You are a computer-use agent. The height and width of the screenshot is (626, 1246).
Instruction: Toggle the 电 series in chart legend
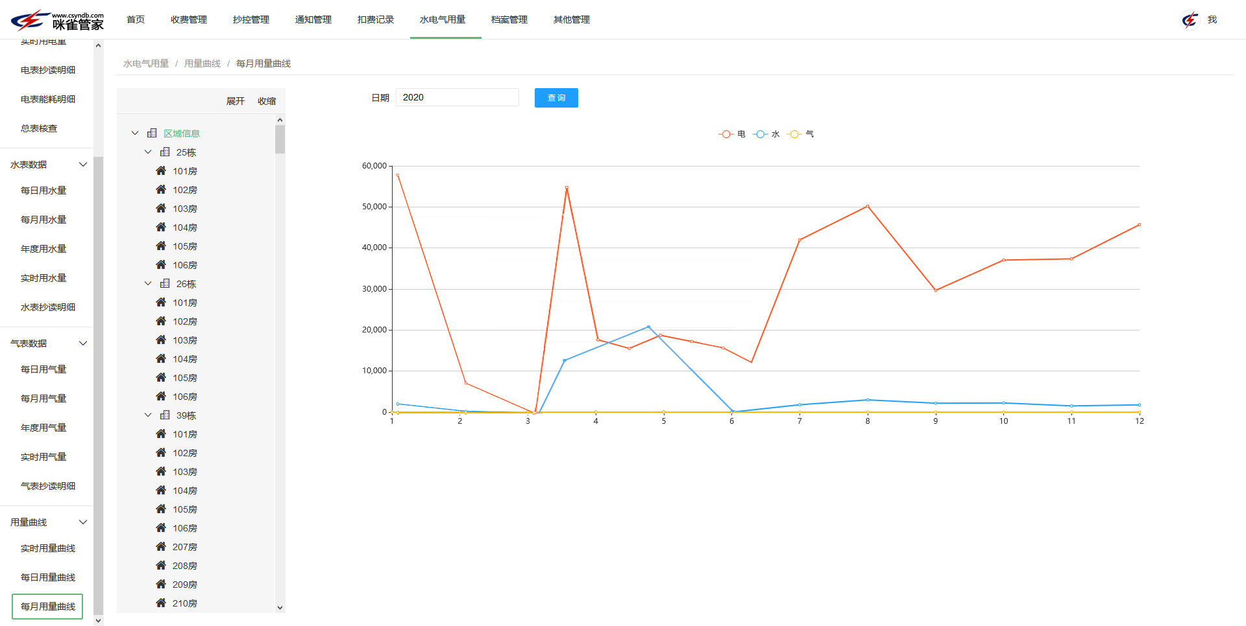[731, 134]
